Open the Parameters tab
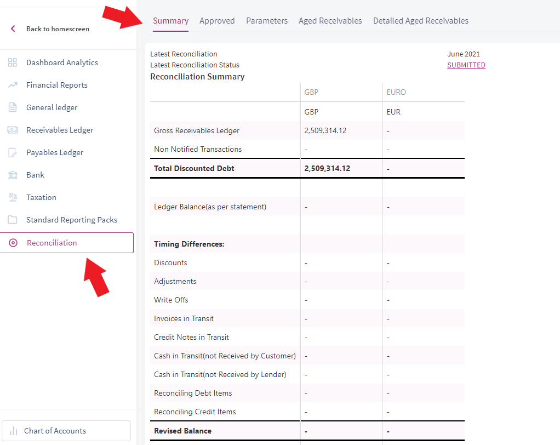The image size is (560, 445). click(x=267, y=21)
